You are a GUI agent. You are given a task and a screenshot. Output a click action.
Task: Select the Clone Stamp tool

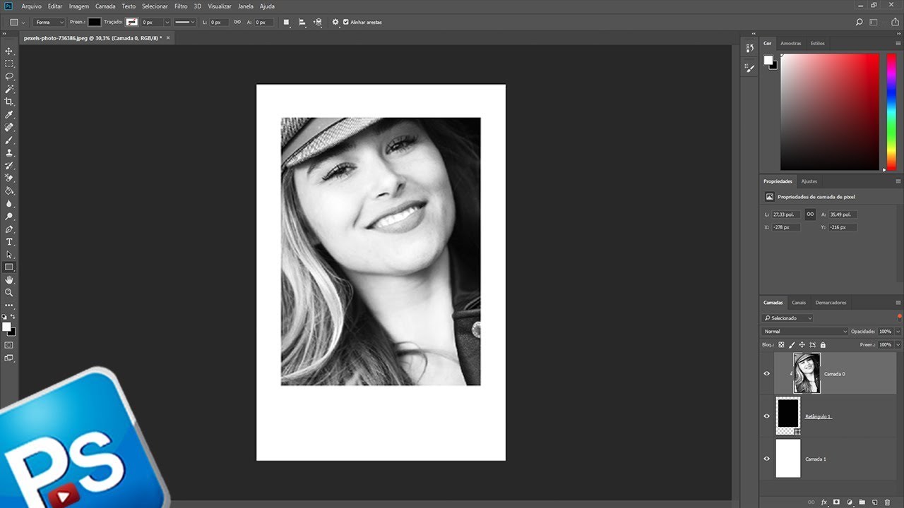(x=9, y=152)
